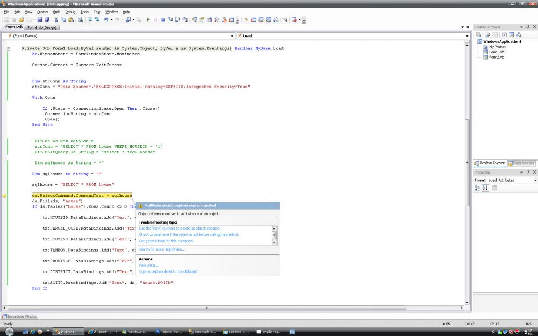Click the Windows Start orb button
This screenshot has width=538, height=336.
pyautogui.click(x=9, y=332)
